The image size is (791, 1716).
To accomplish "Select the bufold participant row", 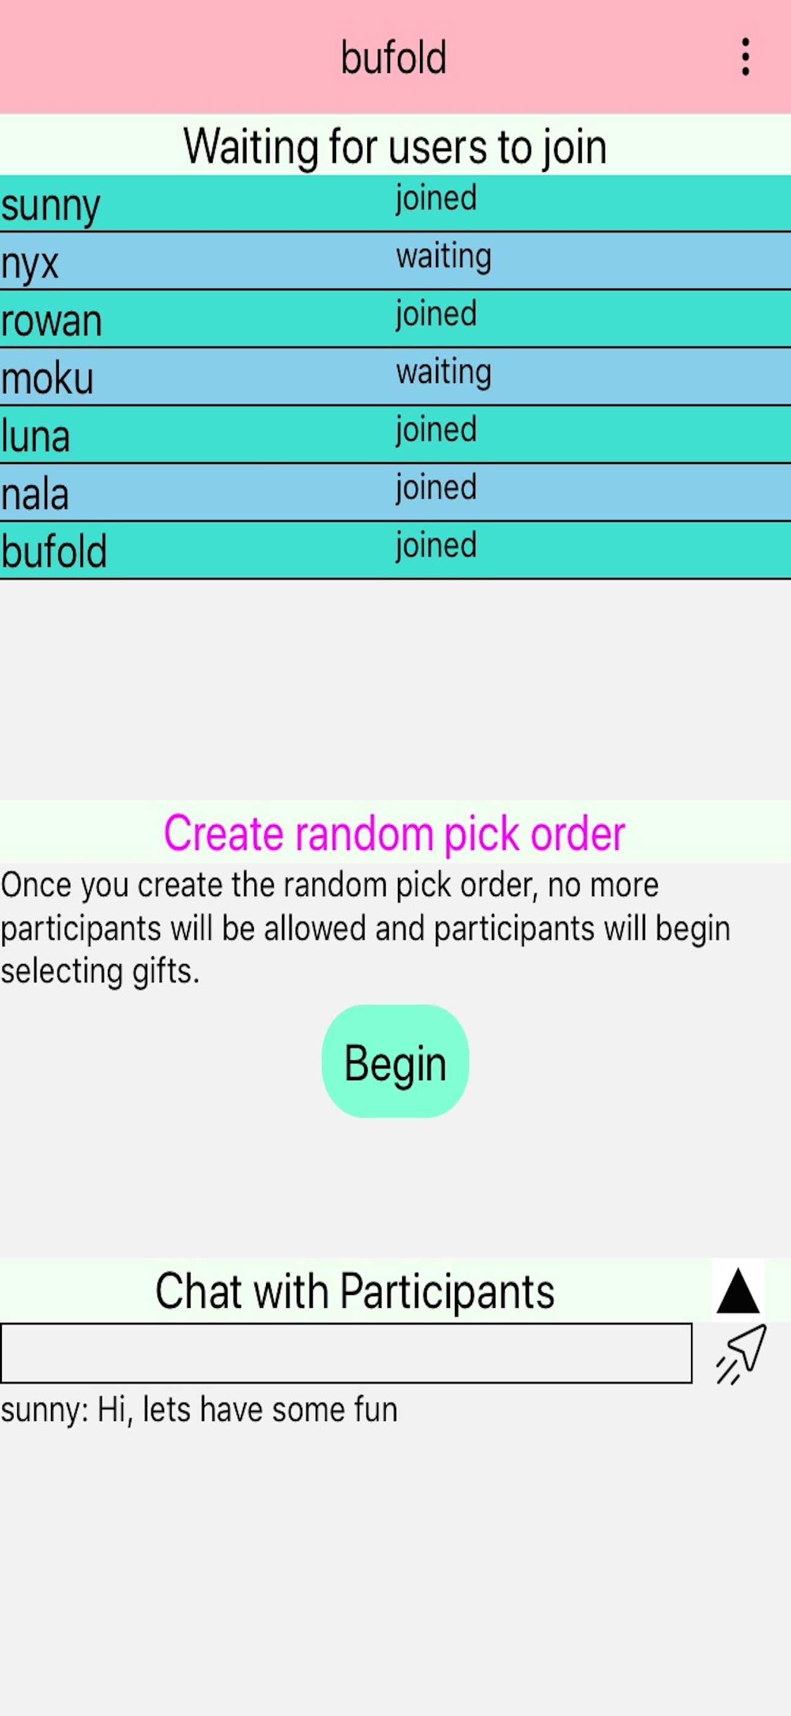I will [x=395, y=551].
